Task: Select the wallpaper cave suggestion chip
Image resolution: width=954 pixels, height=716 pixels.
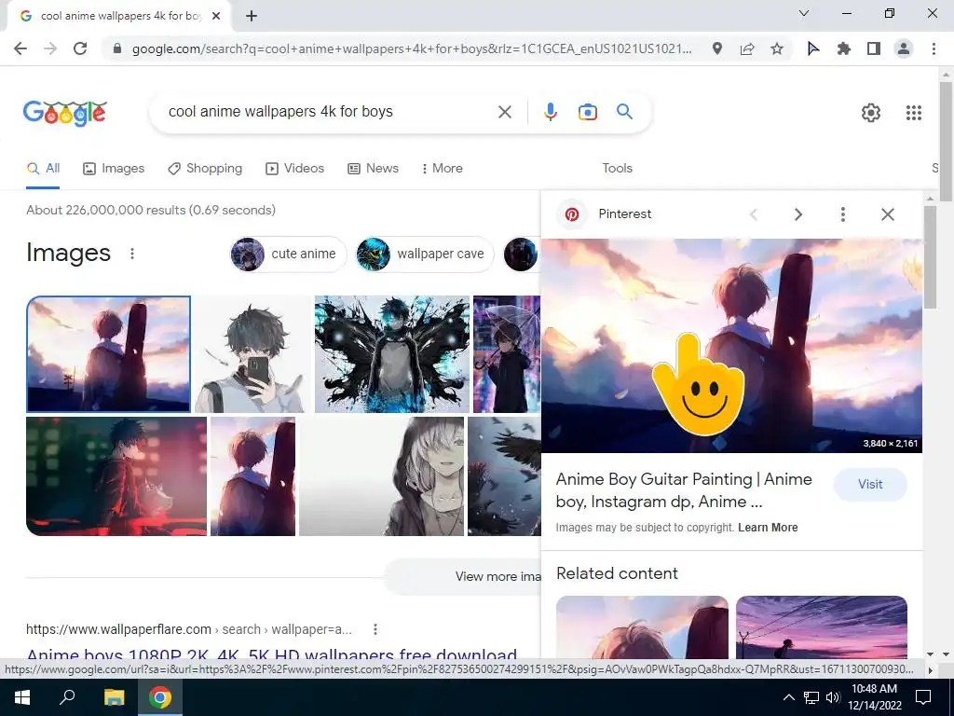Action: (425, 254)
